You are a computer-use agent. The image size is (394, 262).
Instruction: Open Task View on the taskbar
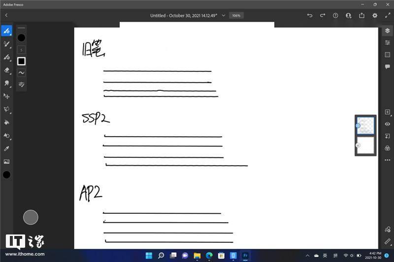[173, 256]
